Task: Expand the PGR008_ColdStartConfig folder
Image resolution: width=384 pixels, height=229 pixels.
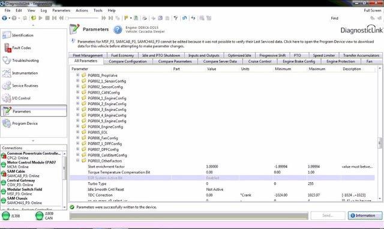Action: coord(77,155)
